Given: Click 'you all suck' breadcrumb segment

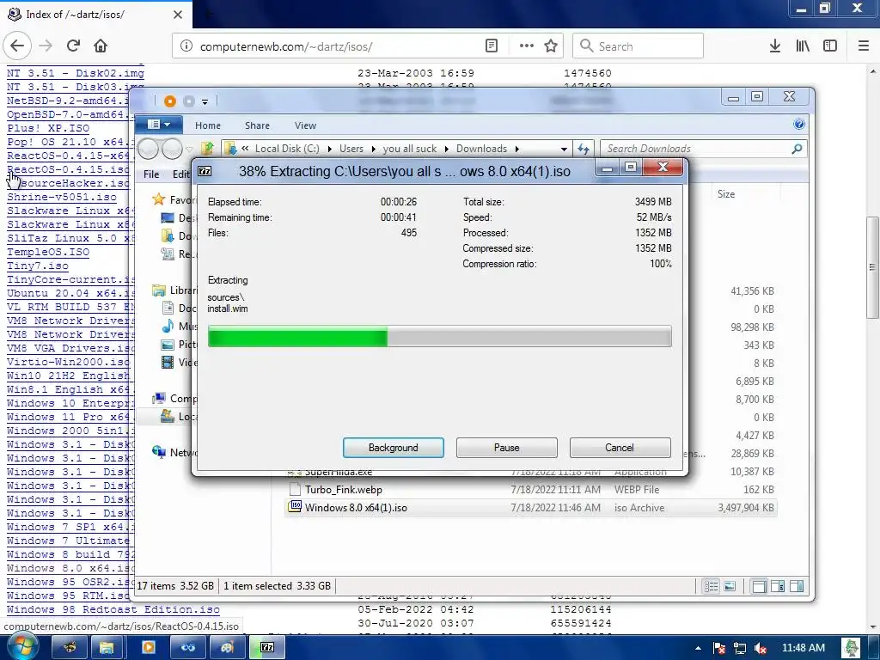Looking at the screenshot, I should (x=410, y=149).
